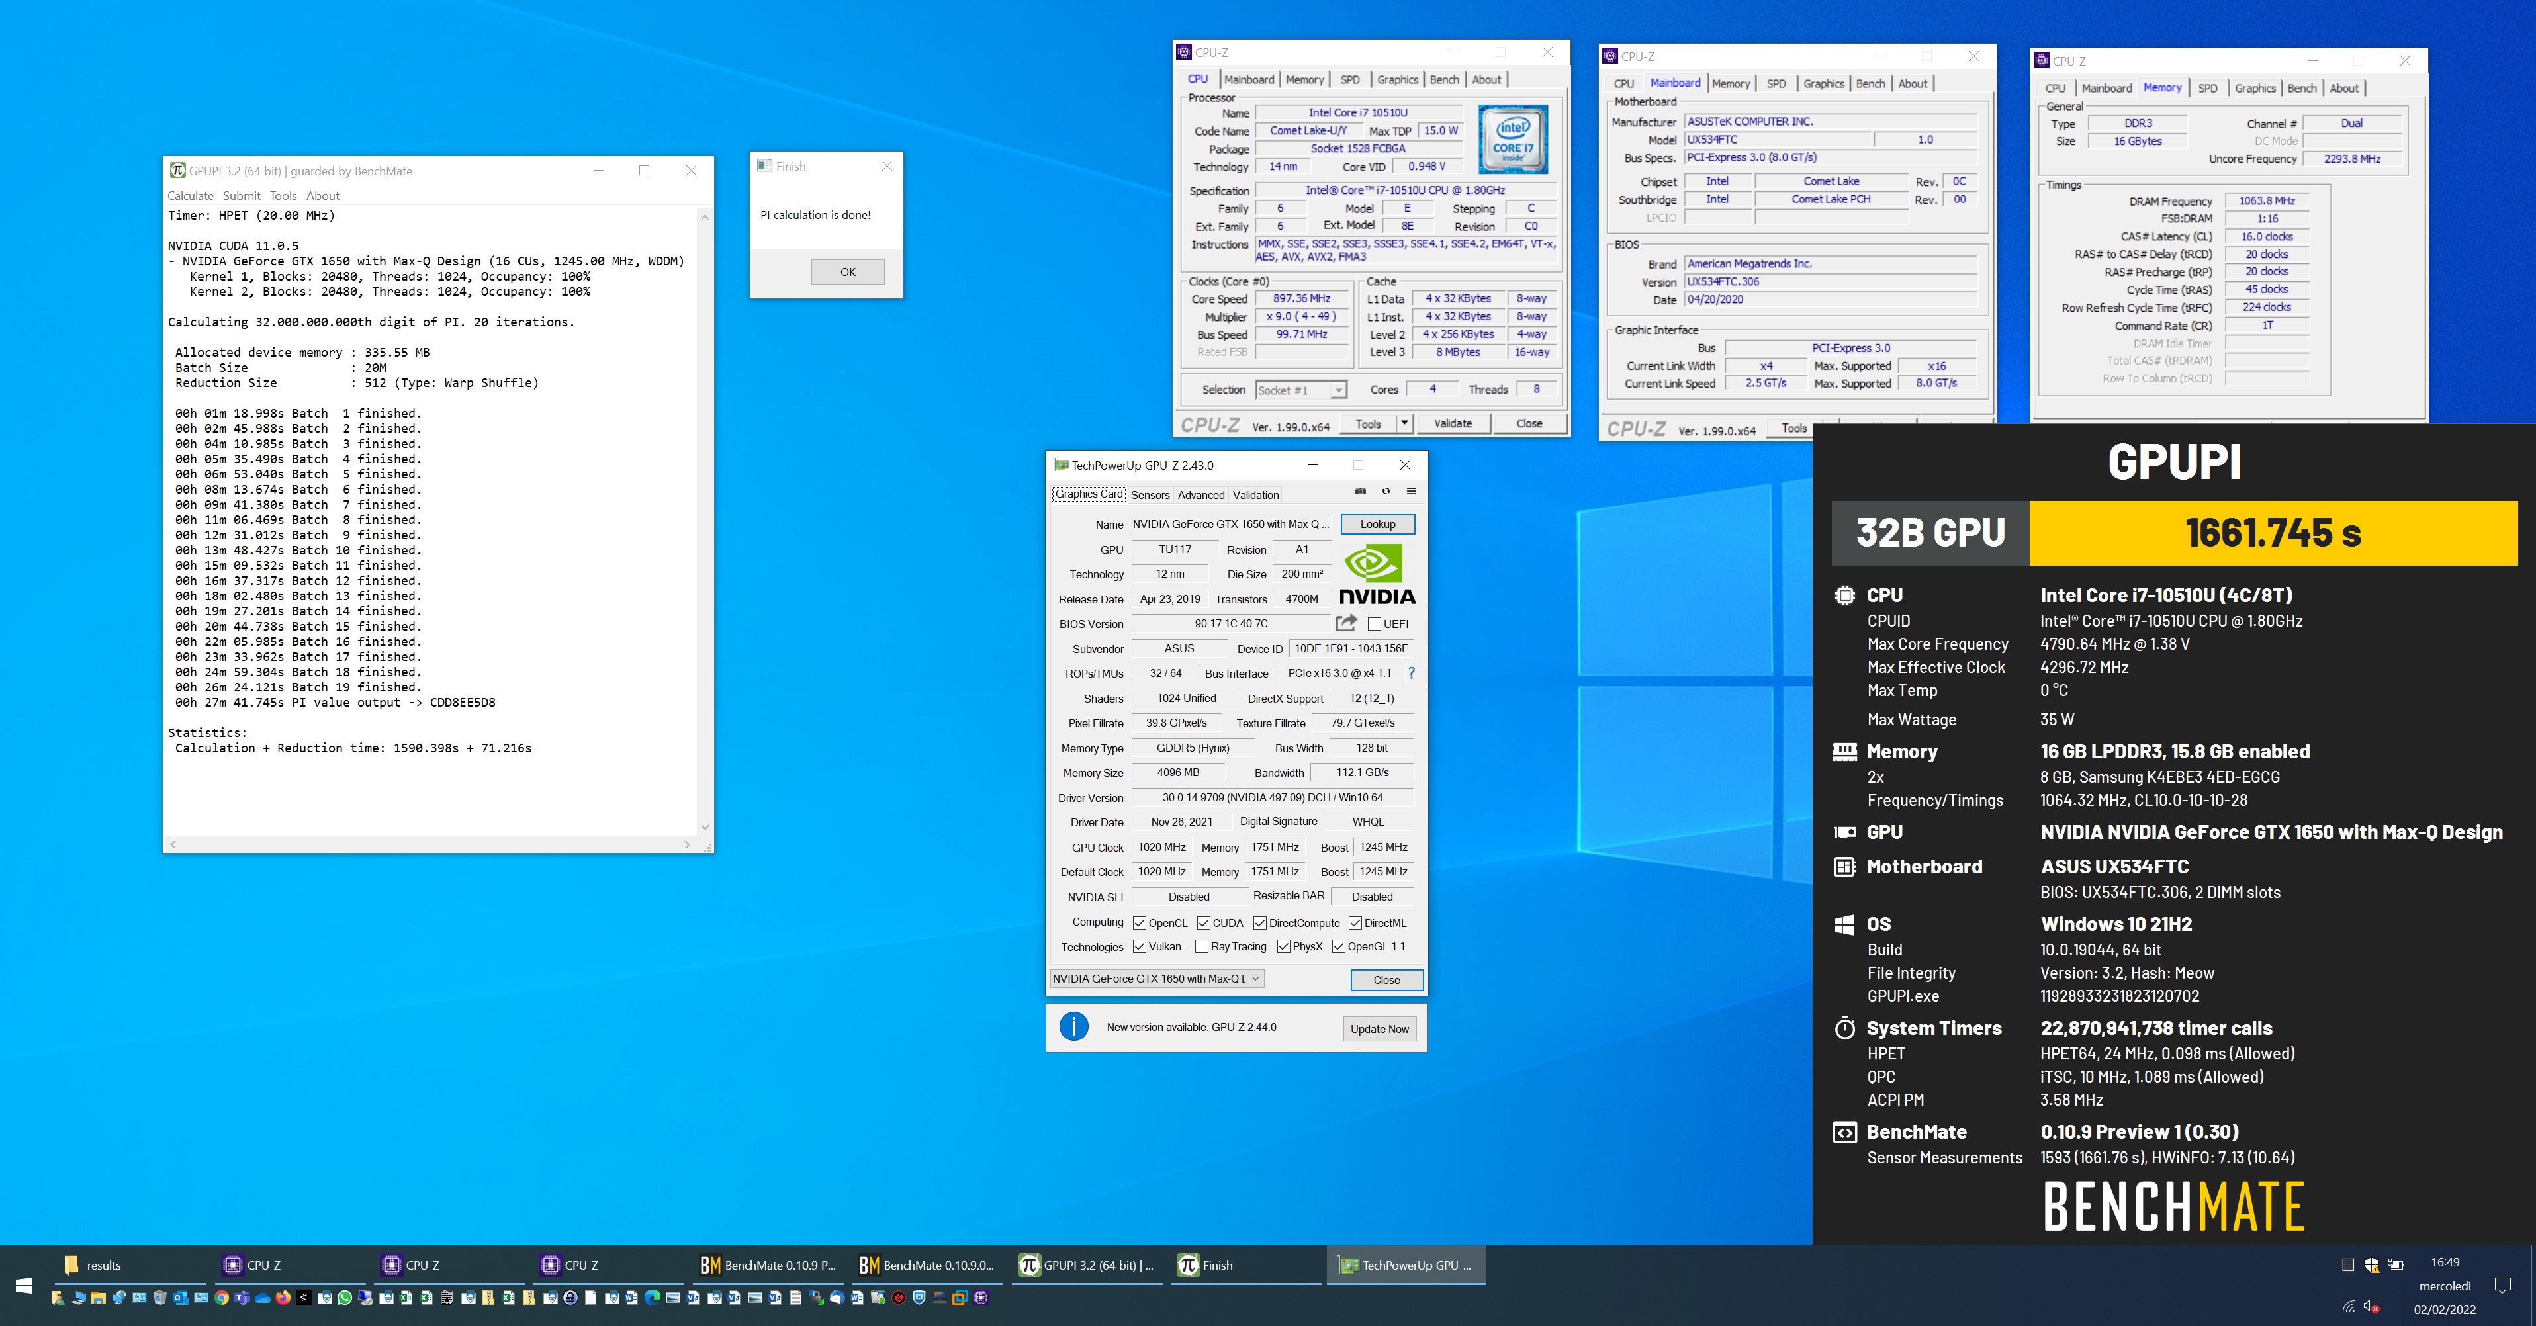Screen dimensions: 2536x1326
Task: Open the Recycle Bin taskbar shortcut
Action: (159, 1298)
